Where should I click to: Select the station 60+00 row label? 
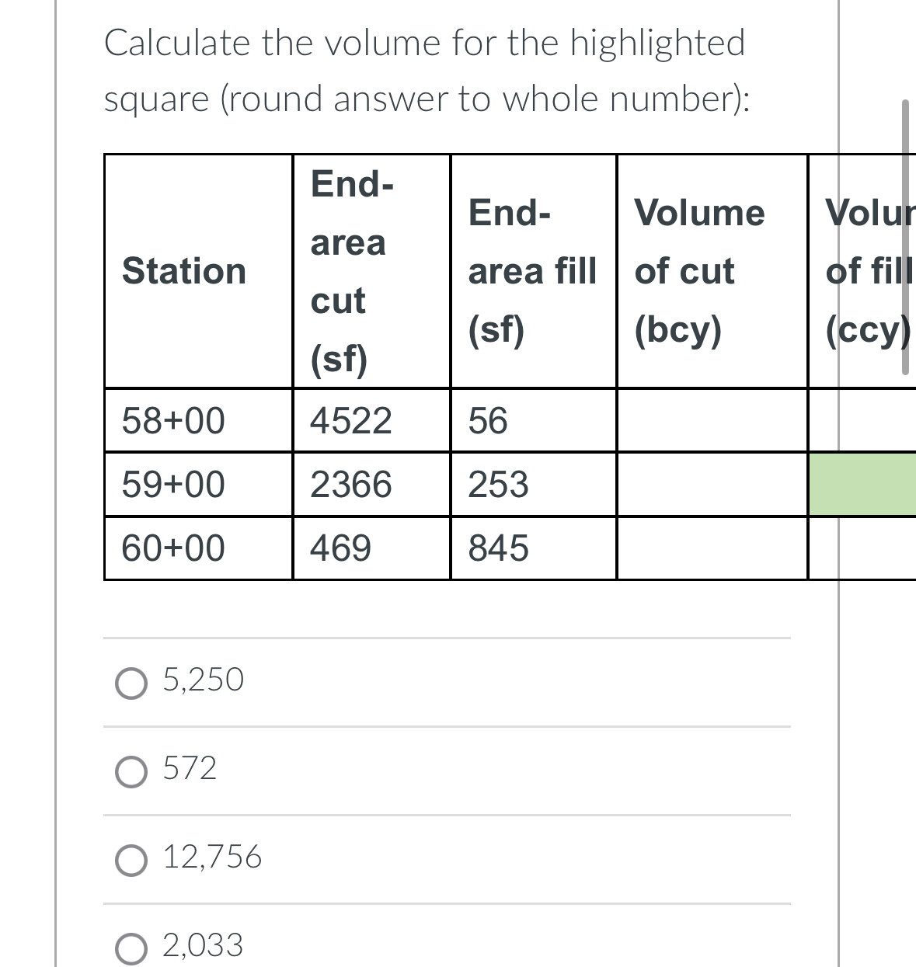click(172, 548)
